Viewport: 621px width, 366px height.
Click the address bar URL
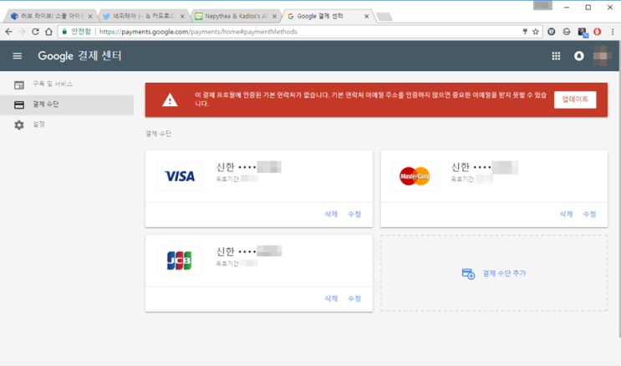point(198,32)
